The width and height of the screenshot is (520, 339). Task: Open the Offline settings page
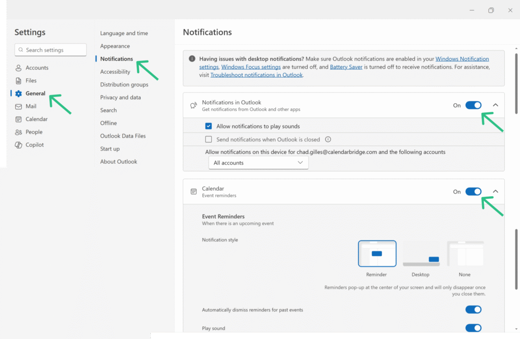pos(109,123)
